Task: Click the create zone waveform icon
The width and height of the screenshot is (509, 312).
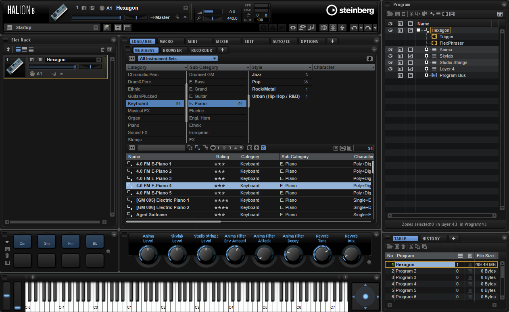Action: point(432,14)
